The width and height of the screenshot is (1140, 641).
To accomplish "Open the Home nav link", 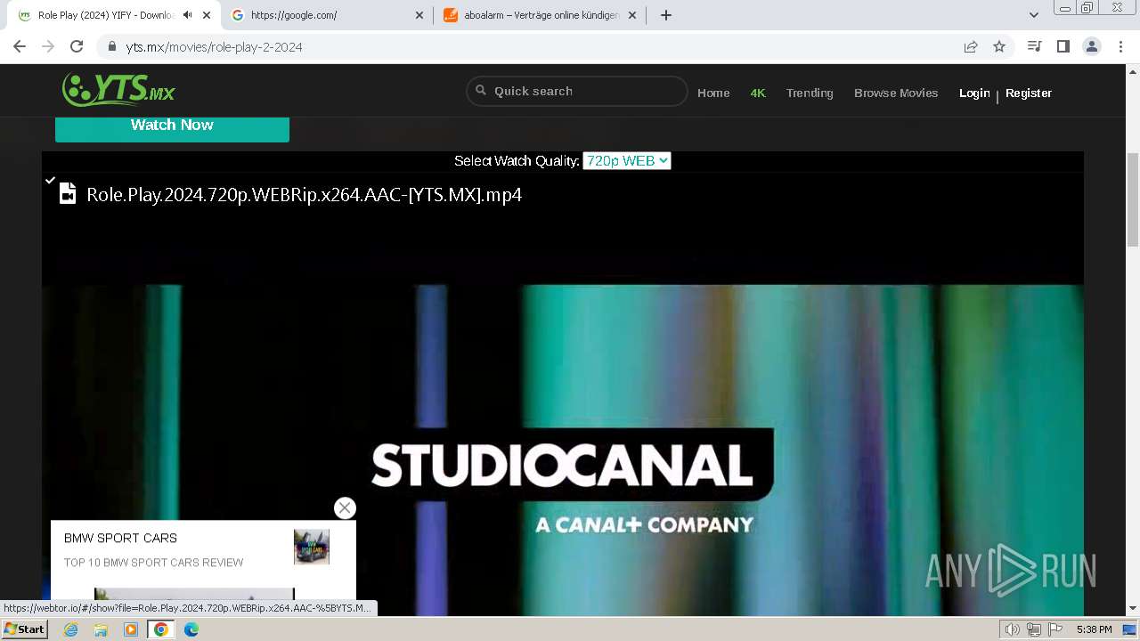I will (x=713, y=93).
